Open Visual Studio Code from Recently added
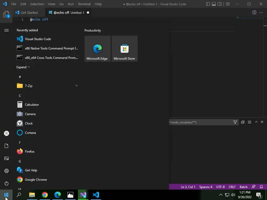Image resolution: width=267 pixels, height=200 pixels. [x=47, y=39]
